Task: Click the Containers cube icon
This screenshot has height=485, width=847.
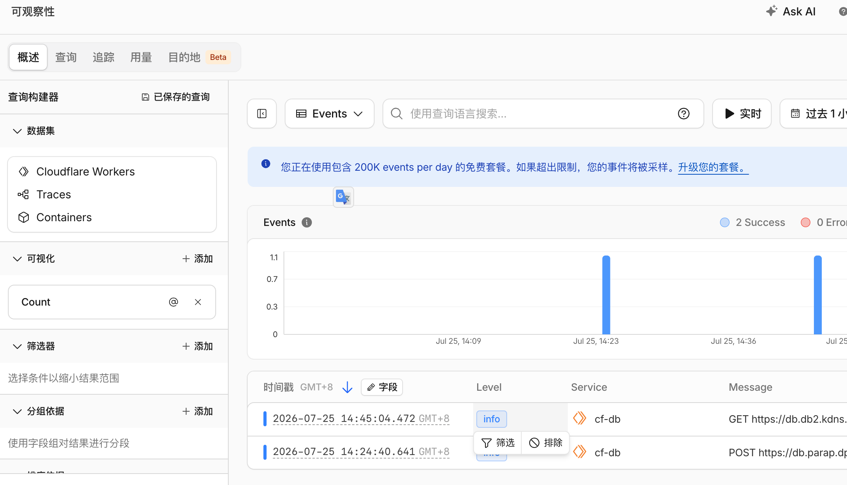Action: [x=24, y=217]
